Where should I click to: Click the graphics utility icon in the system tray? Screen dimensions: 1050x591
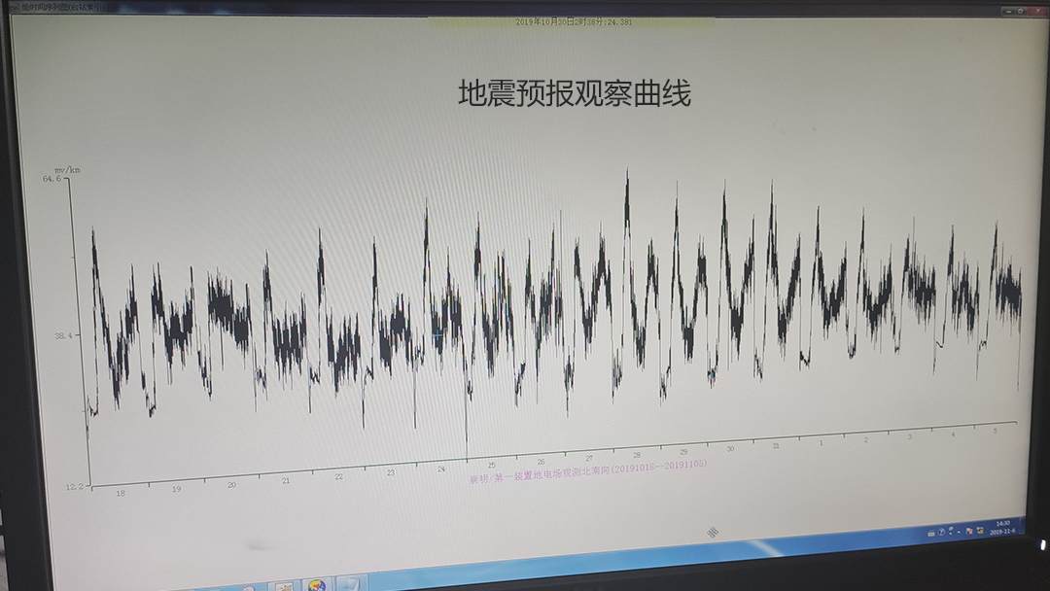980,530
